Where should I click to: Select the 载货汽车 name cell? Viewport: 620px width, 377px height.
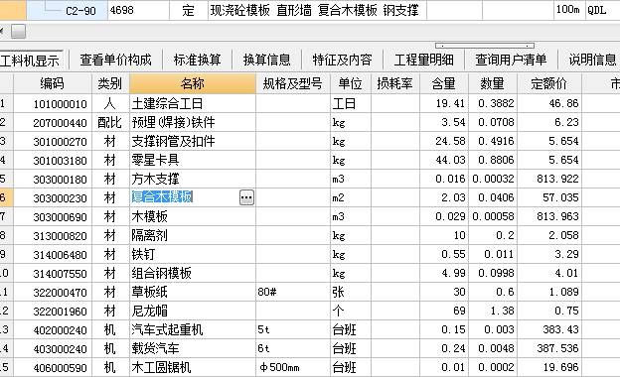193,348
